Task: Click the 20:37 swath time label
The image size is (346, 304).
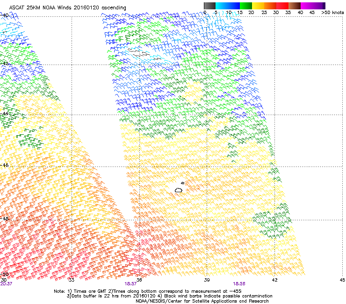Action: click(x=6, y=284)
